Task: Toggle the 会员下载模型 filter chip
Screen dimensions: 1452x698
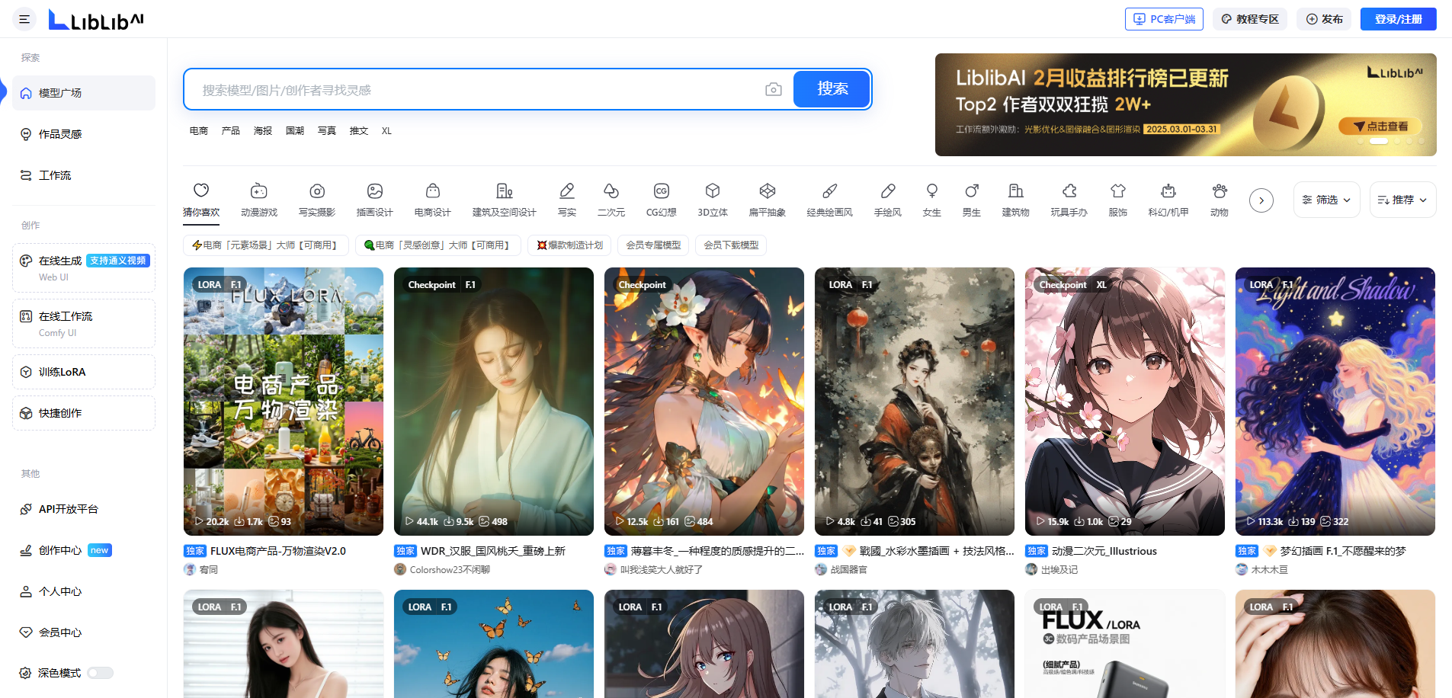Action: [x=731, y=245]
